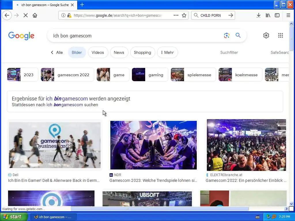Open a new browser tab
This screenshot has width=295, height=221.
point(82,5)
